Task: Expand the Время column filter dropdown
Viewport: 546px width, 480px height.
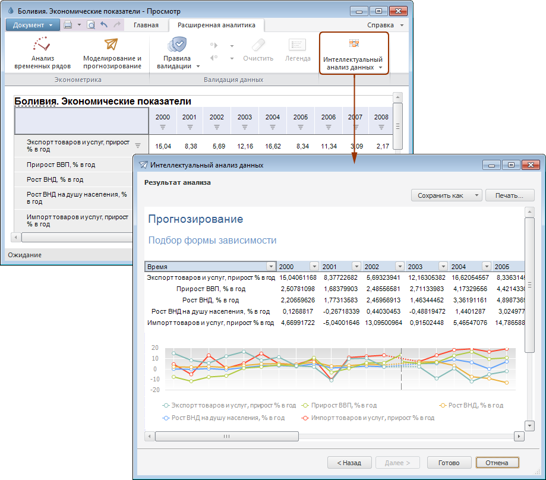Action: [271, 267]
